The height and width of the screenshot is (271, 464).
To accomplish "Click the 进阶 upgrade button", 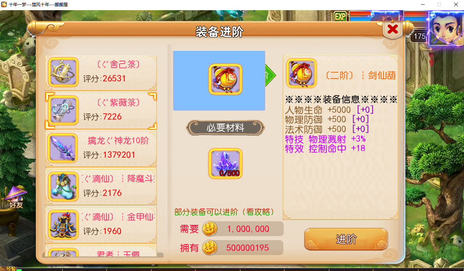I will click(x=346, y=239).
